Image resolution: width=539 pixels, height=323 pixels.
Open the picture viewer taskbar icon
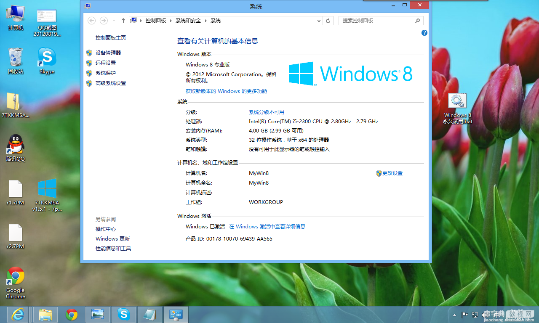(x=98, y=315)
